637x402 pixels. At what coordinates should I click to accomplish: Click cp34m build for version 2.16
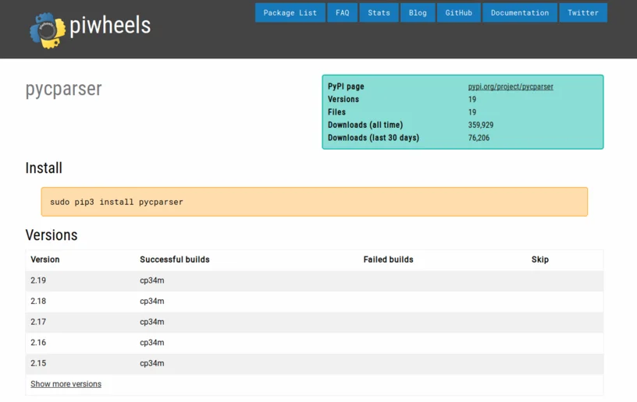click(x=152, y=343)
